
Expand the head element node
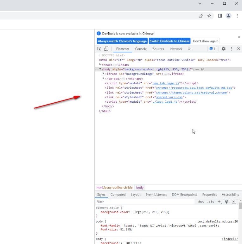tap(100, 64)
